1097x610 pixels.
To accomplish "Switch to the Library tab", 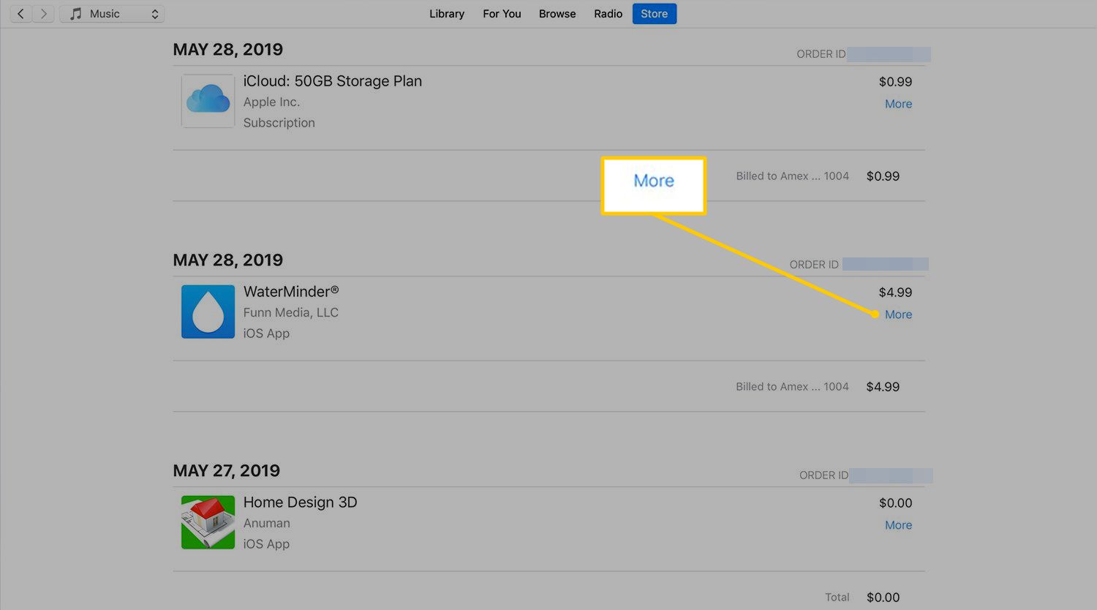I will [x=447, y=13].
